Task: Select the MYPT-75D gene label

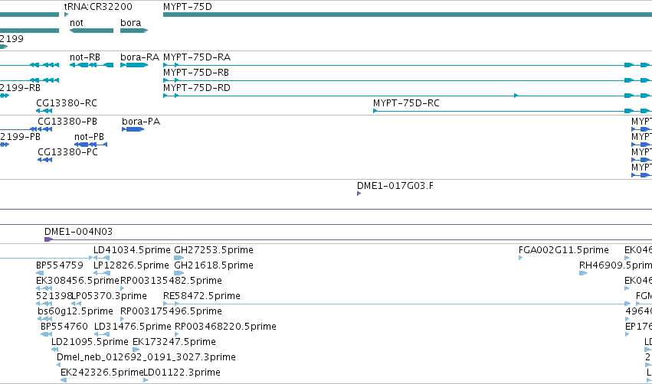Action: [x=188, y=7]
